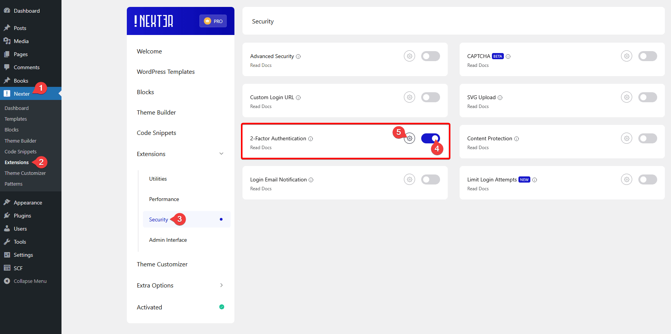Image resolution: width=671 pixels, height=334 pixels.
Task: Click info icon next to 2-Factor Authentication
Action: pyautogui.click(x=311, y=139)
